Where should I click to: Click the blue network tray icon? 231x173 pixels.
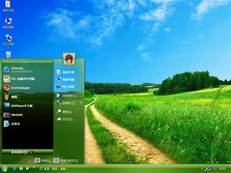[210, 169]
